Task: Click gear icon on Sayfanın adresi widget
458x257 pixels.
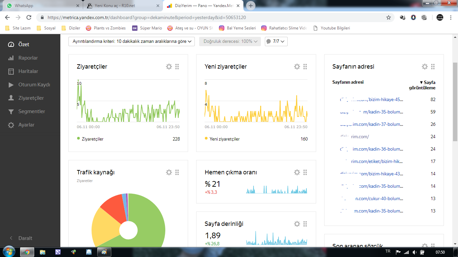Action: point(425,67)
